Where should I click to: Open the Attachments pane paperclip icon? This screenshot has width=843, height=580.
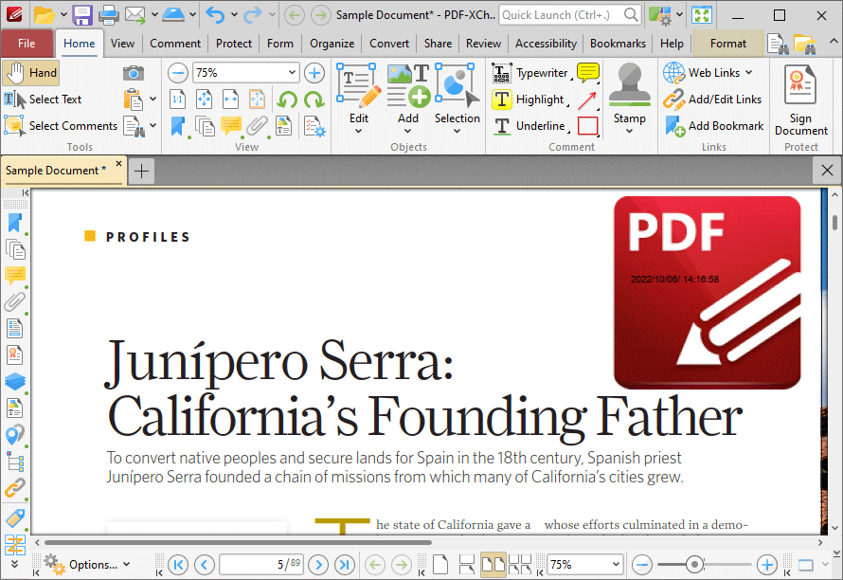tap(14, 301)
